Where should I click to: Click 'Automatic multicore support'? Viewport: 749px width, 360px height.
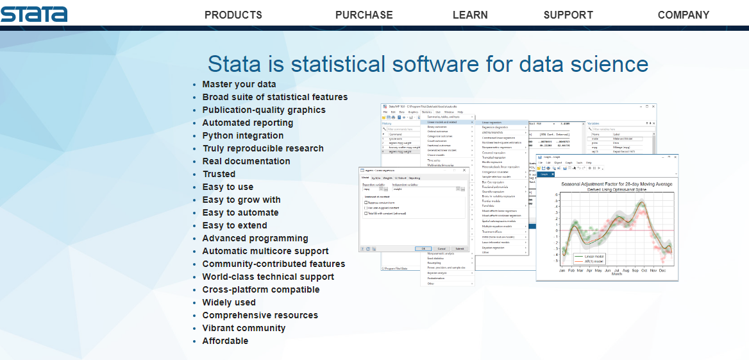click(265, 252)
